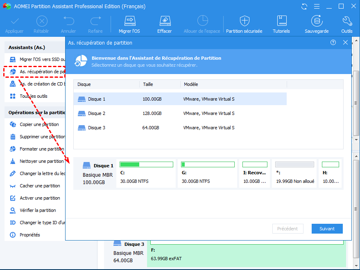Open As. de création de CD item
360x270 pixels.
[x=37, y=84]
